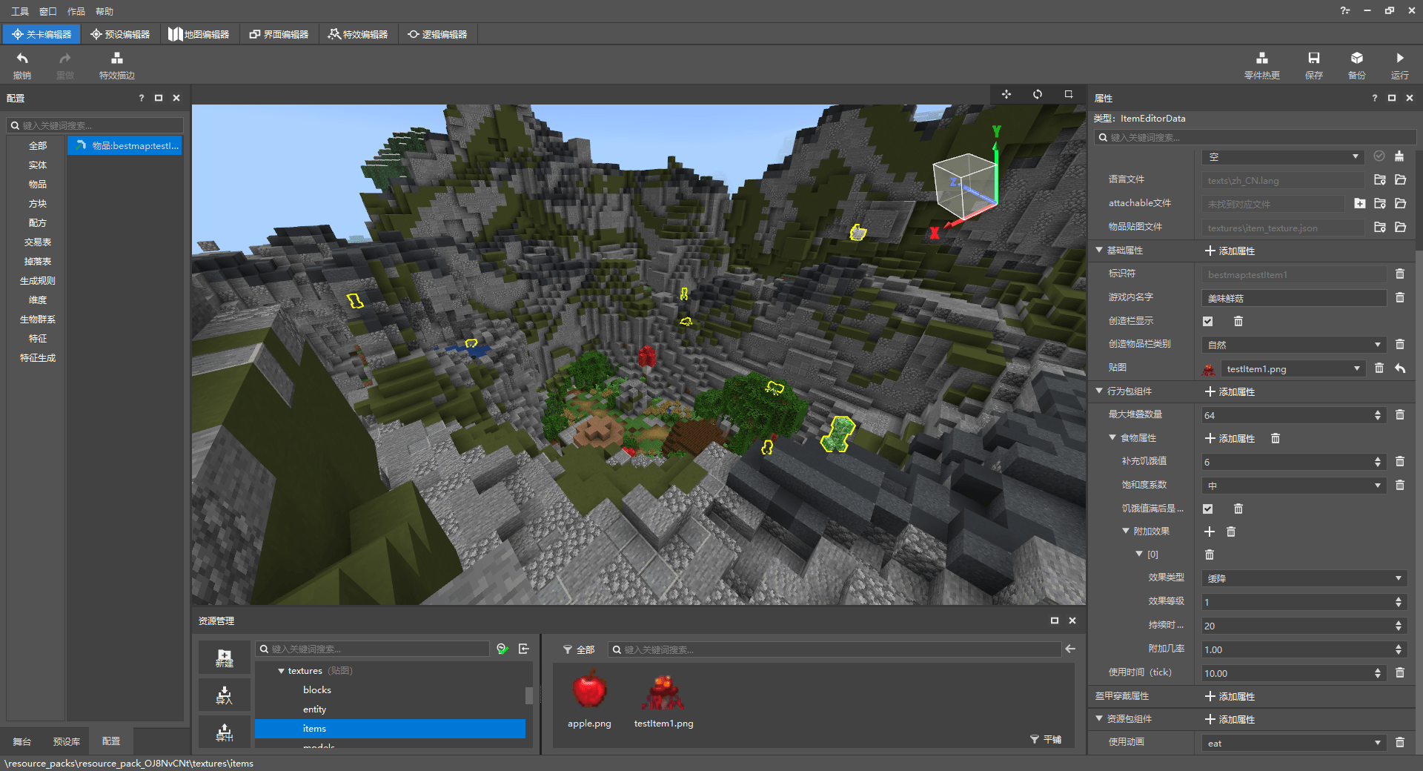Open the 饱和度系数 dropdown
Image resolution: width=1423 pixels, height=771 pixels.
point(1293,486)
